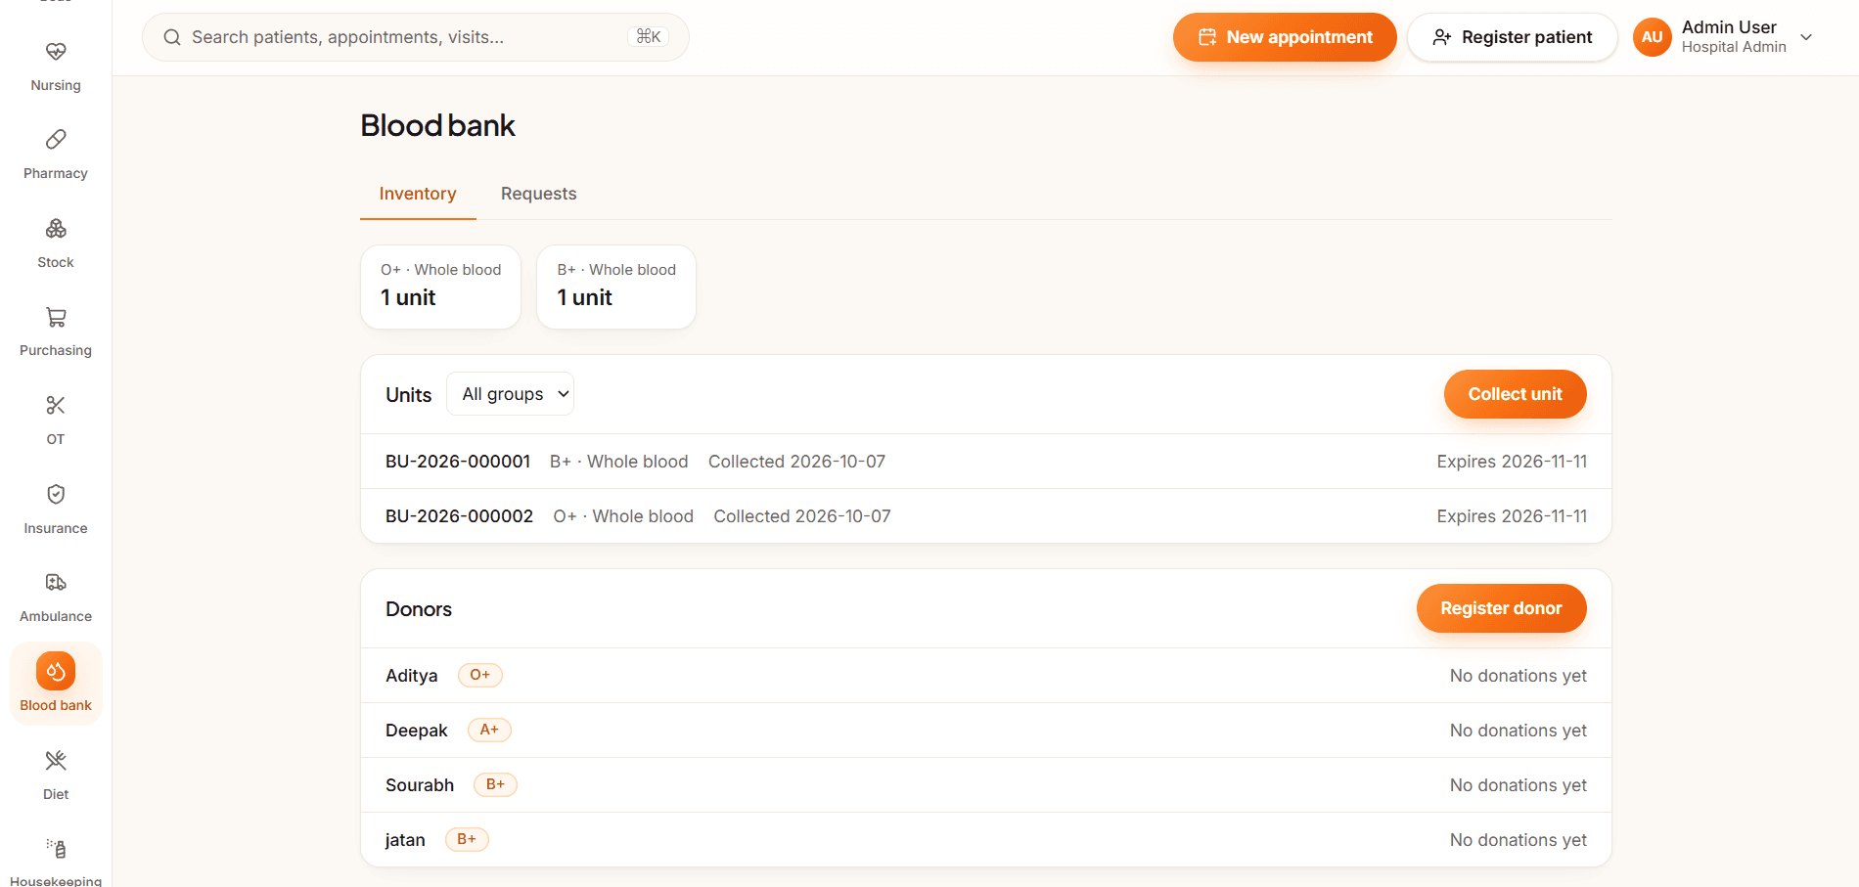Click donor name jatan
The height and width of the screenshot is (887, 1859).
[405, 840]
